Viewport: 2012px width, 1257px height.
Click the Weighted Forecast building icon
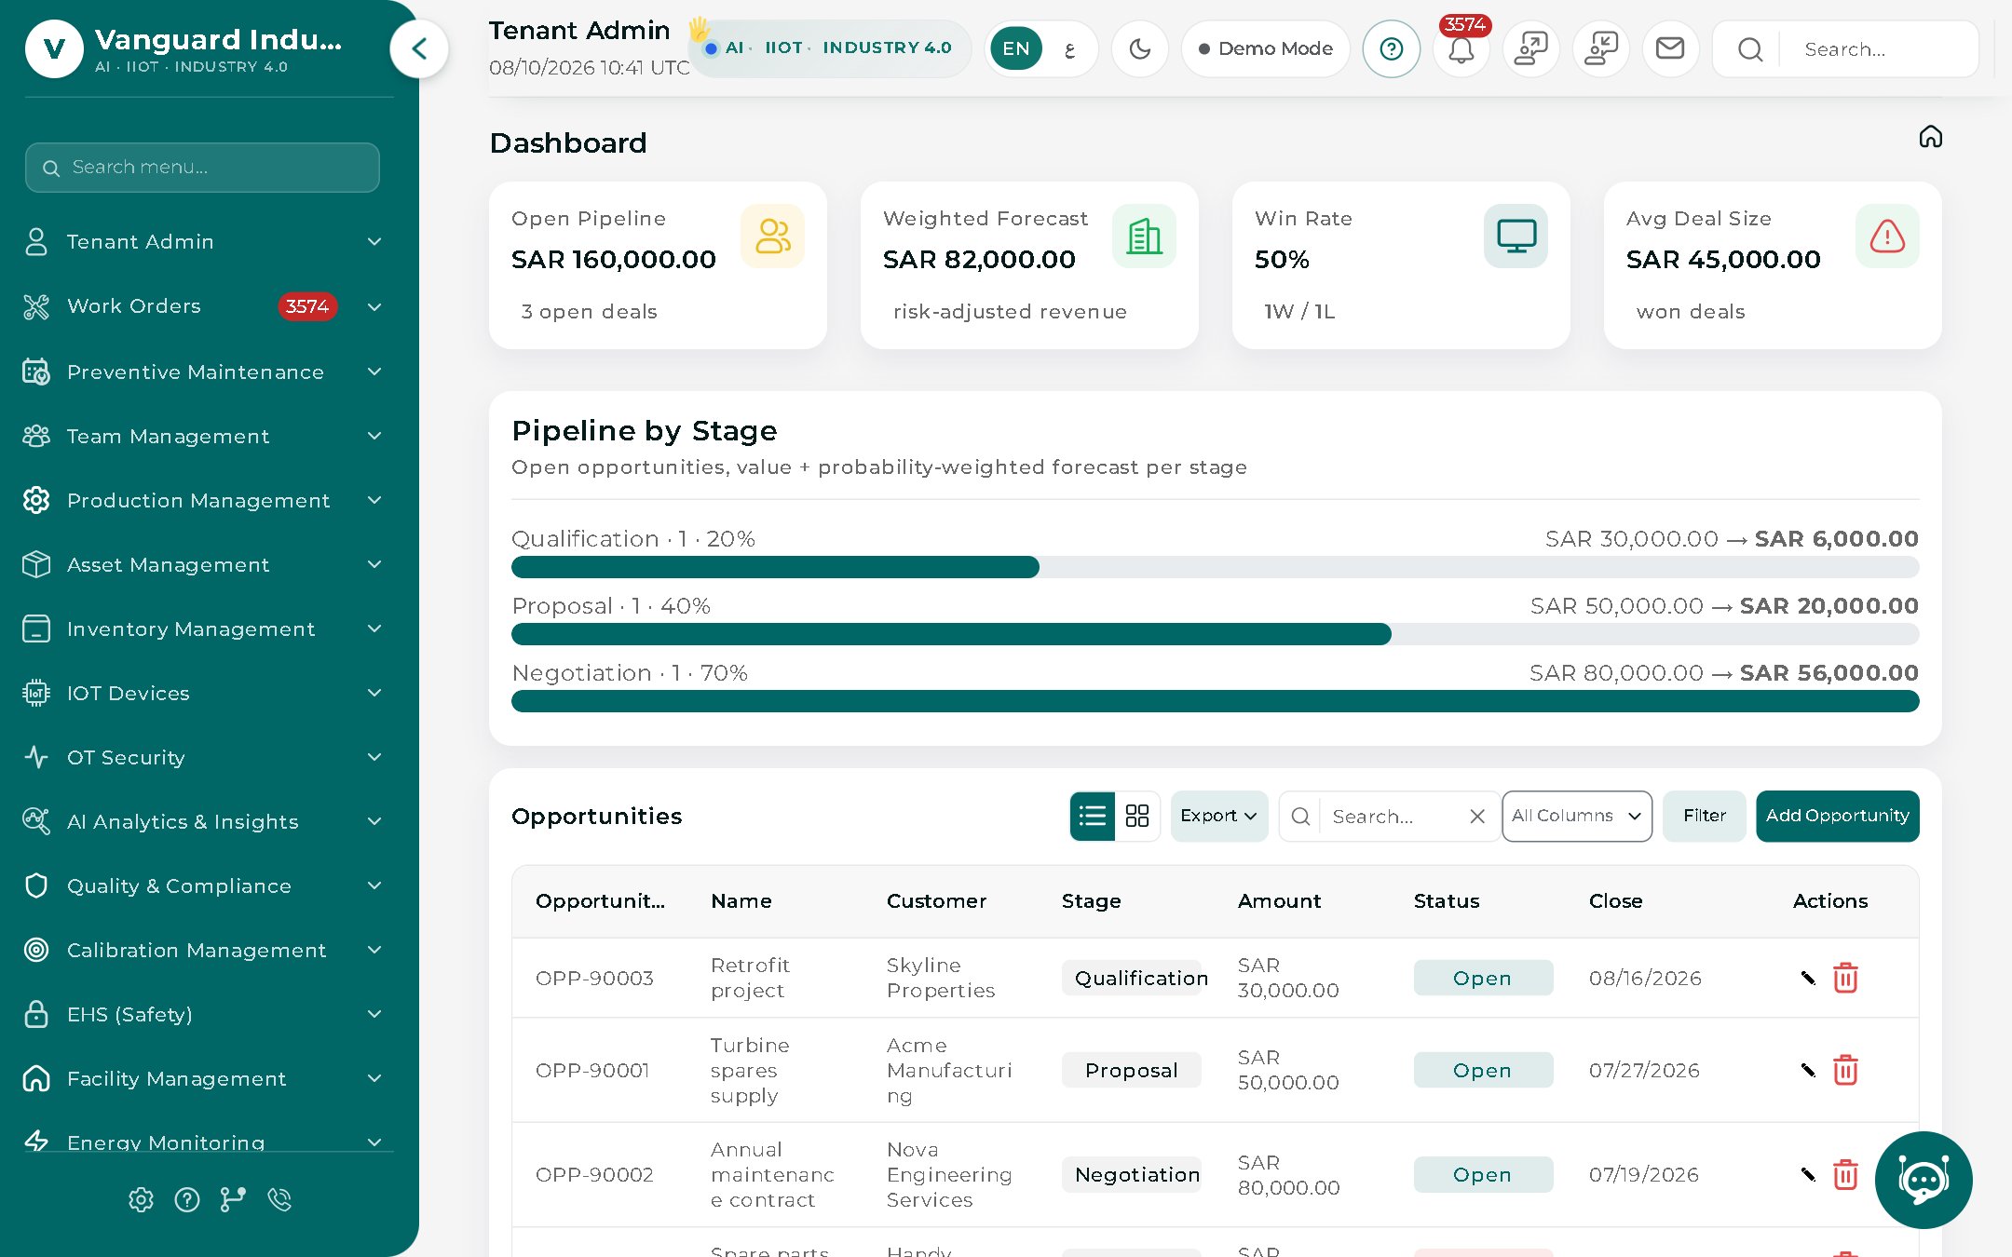(x=1144, y=236)
